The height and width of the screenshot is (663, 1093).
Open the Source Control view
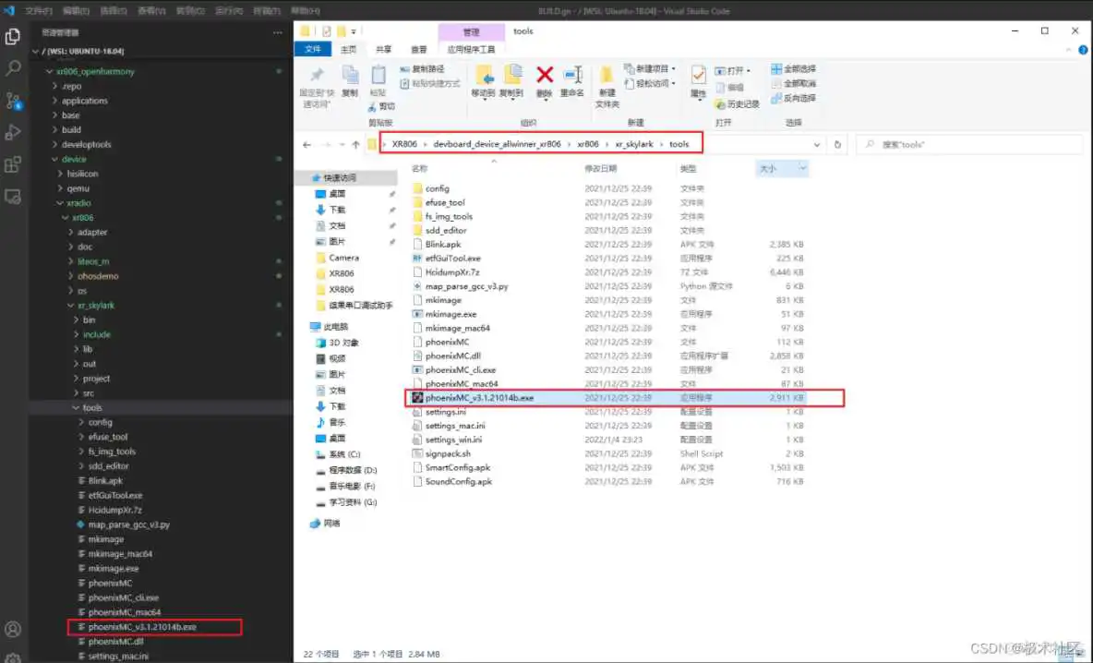tap(13, 101)
